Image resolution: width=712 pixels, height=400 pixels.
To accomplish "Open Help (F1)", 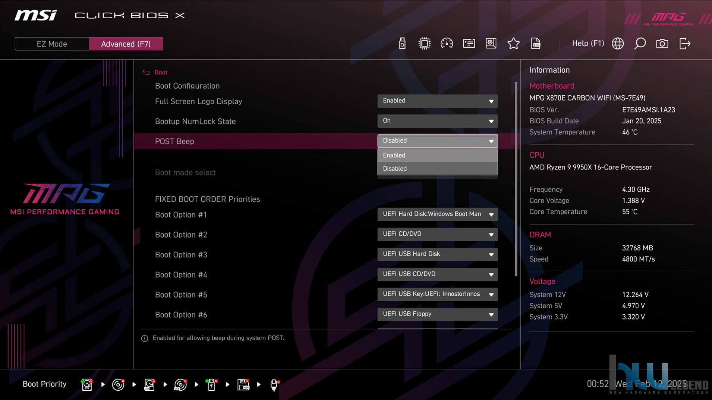I will coord(588,44).
